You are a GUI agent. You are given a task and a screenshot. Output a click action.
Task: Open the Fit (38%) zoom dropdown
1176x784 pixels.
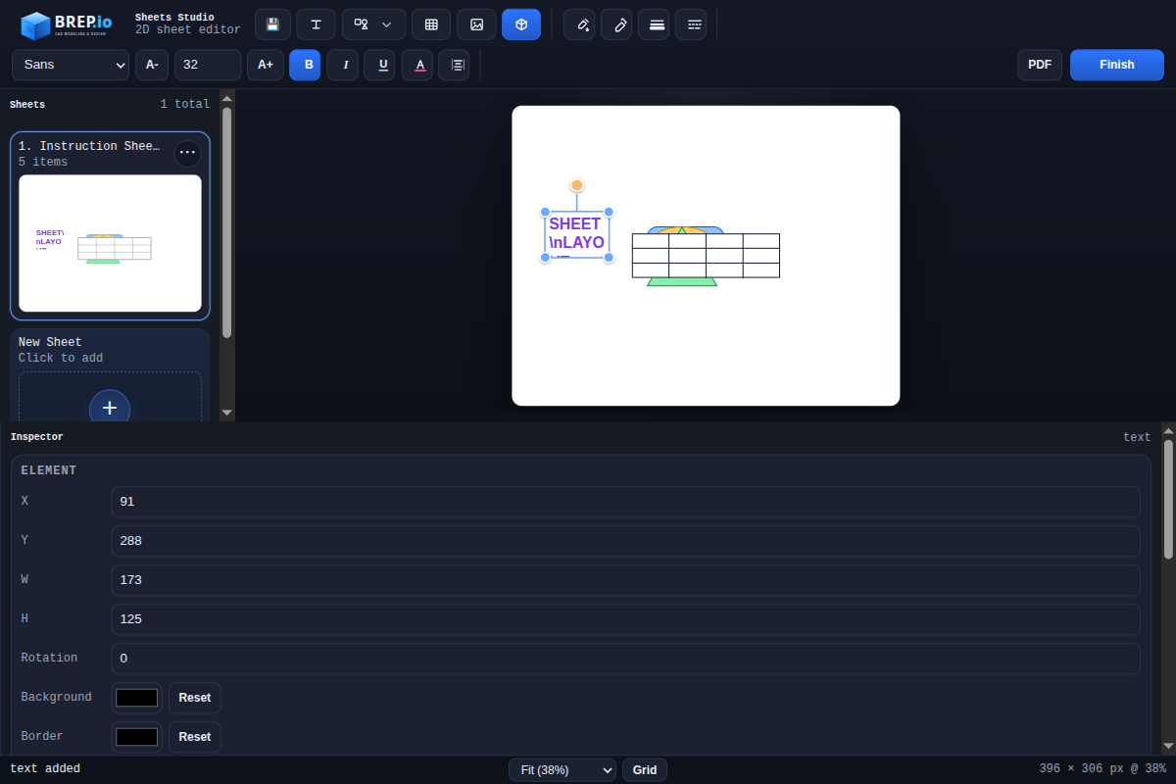pos(563,770)
